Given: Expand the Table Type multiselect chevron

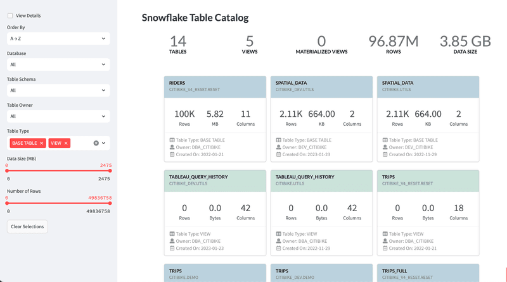Looking at the screenshot, I should pyautogui.click(x=103, y=144).
